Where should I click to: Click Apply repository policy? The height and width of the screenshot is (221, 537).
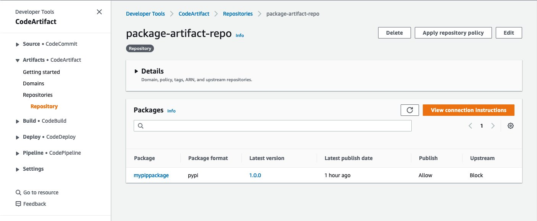point(453,33)
